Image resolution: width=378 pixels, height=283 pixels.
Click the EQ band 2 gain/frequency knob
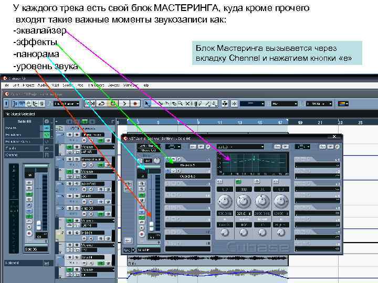(x=244, y=201)
